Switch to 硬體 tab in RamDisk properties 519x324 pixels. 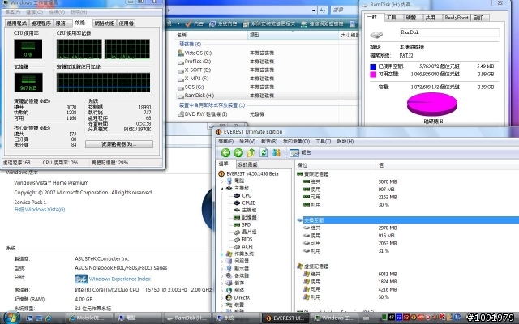(x=411, y=18)
